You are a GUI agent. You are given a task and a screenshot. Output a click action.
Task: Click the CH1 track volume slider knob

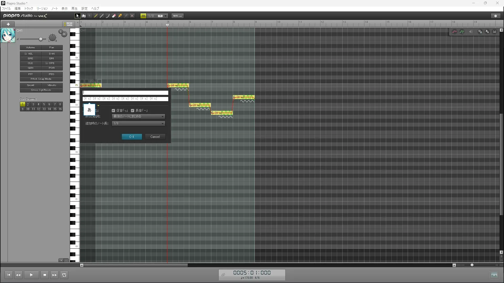tap(41, 39)
